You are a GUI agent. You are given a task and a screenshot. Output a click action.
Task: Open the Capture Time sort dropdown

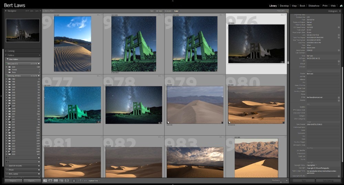[x=94, y=181]
